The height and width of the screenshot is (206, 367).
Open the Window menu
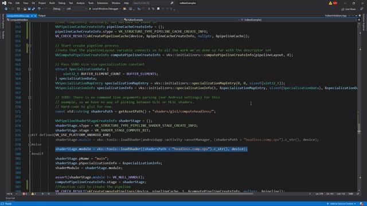pos(116,3)
